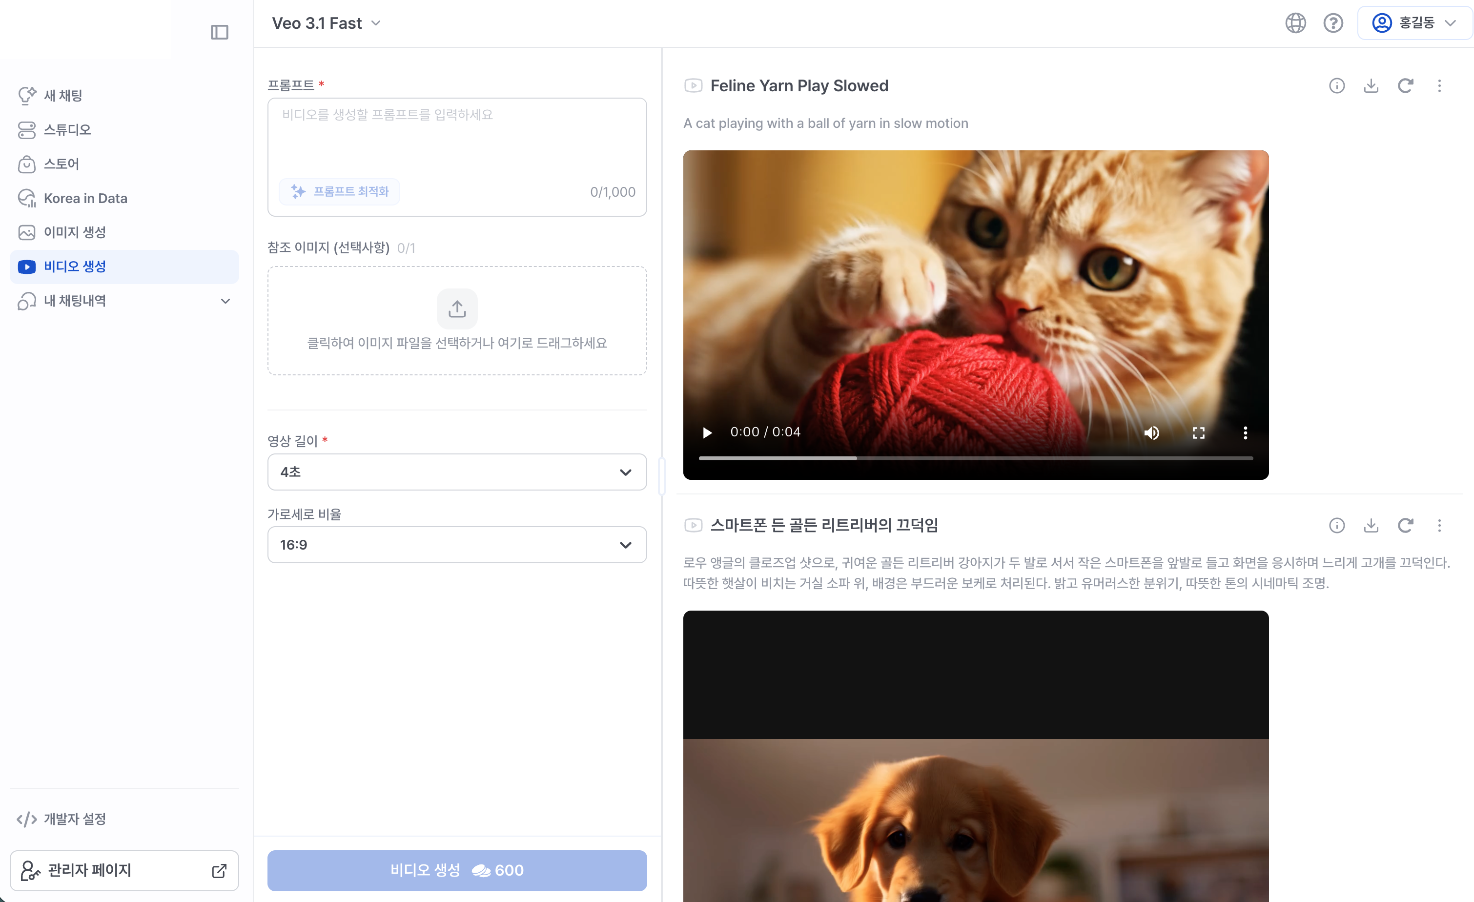The width and height of the screenshot is (1474, 902).
Task: Download the Feline Yarn Play Slowed video
Action: [x=1371, y=86]
